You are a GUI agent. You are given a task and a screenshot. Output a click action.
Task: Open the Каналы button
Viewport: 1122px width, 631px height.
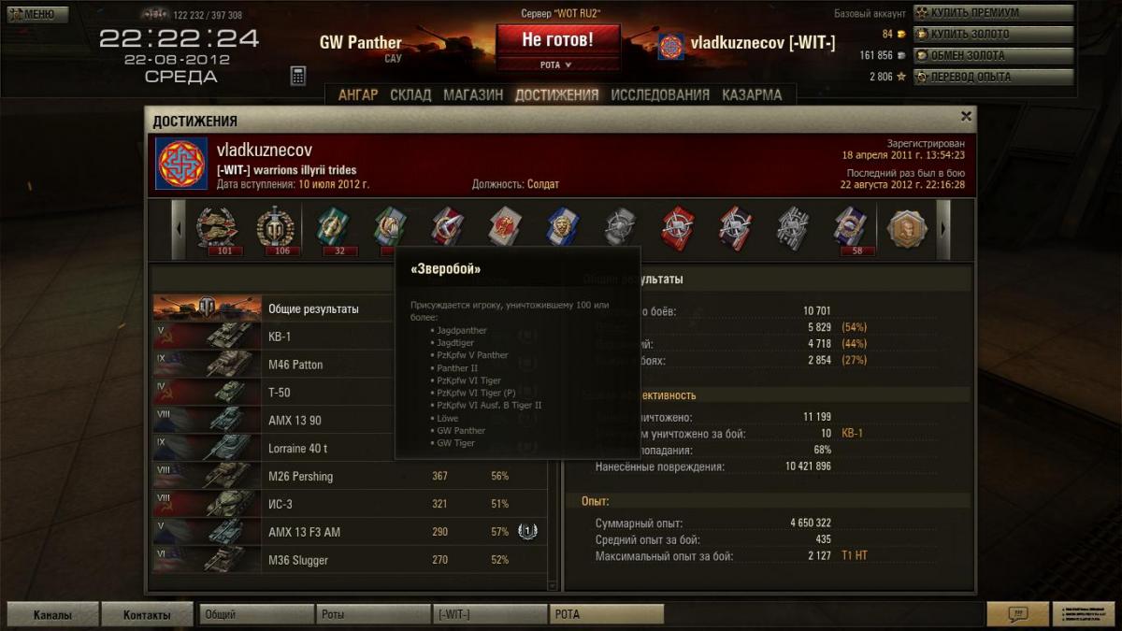coord(52,614)
